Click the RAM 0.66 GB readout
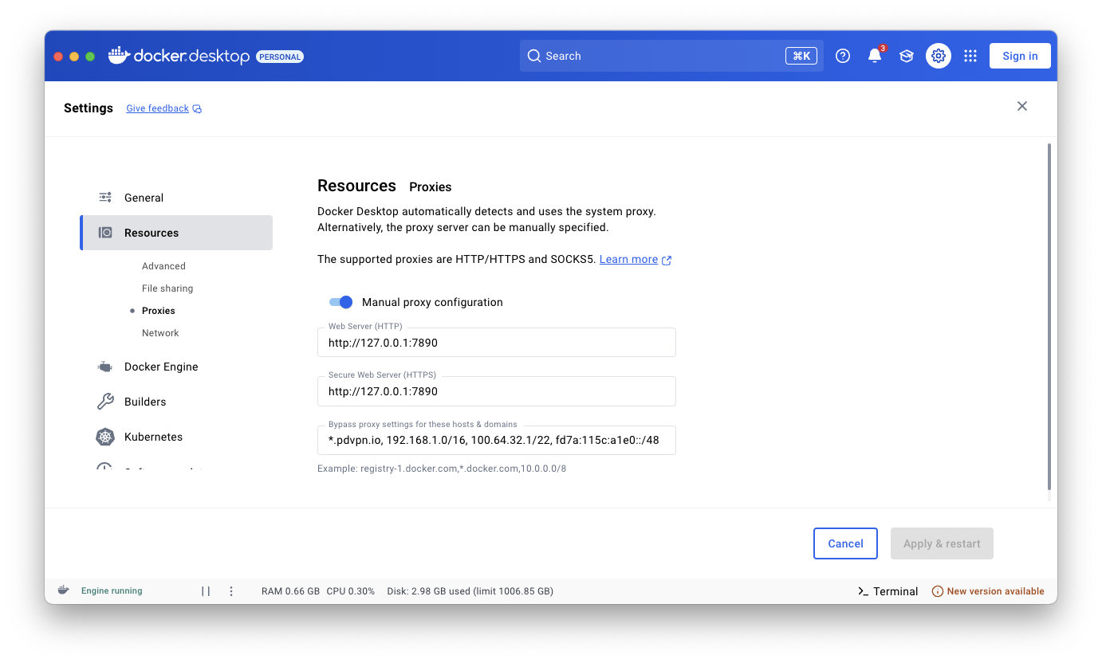Screen dimensions: 1102x663 (x=290, y=591)
